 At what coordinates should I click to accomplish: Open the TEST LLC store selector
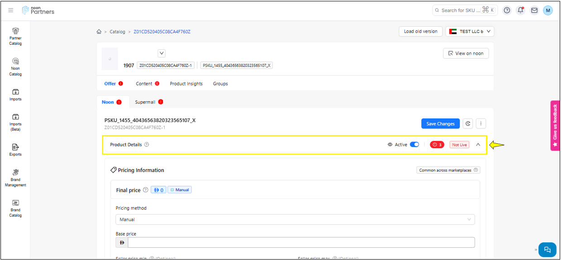470,31
